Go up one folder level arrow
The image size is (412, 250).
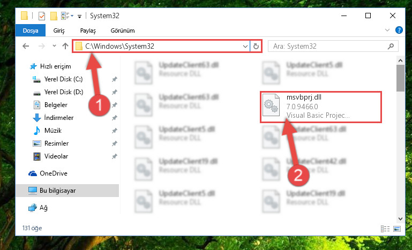65,46
